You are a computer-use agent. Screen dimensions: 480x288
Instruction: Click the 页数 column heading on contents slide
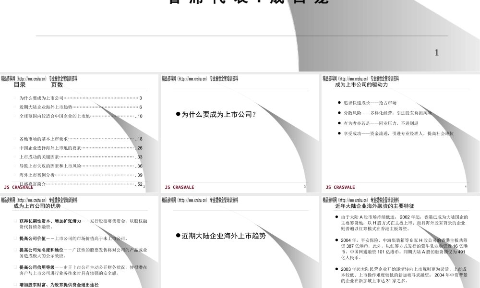pos(57,85)
